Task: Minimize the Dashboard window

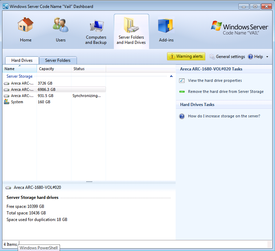Action: [244, 7]
